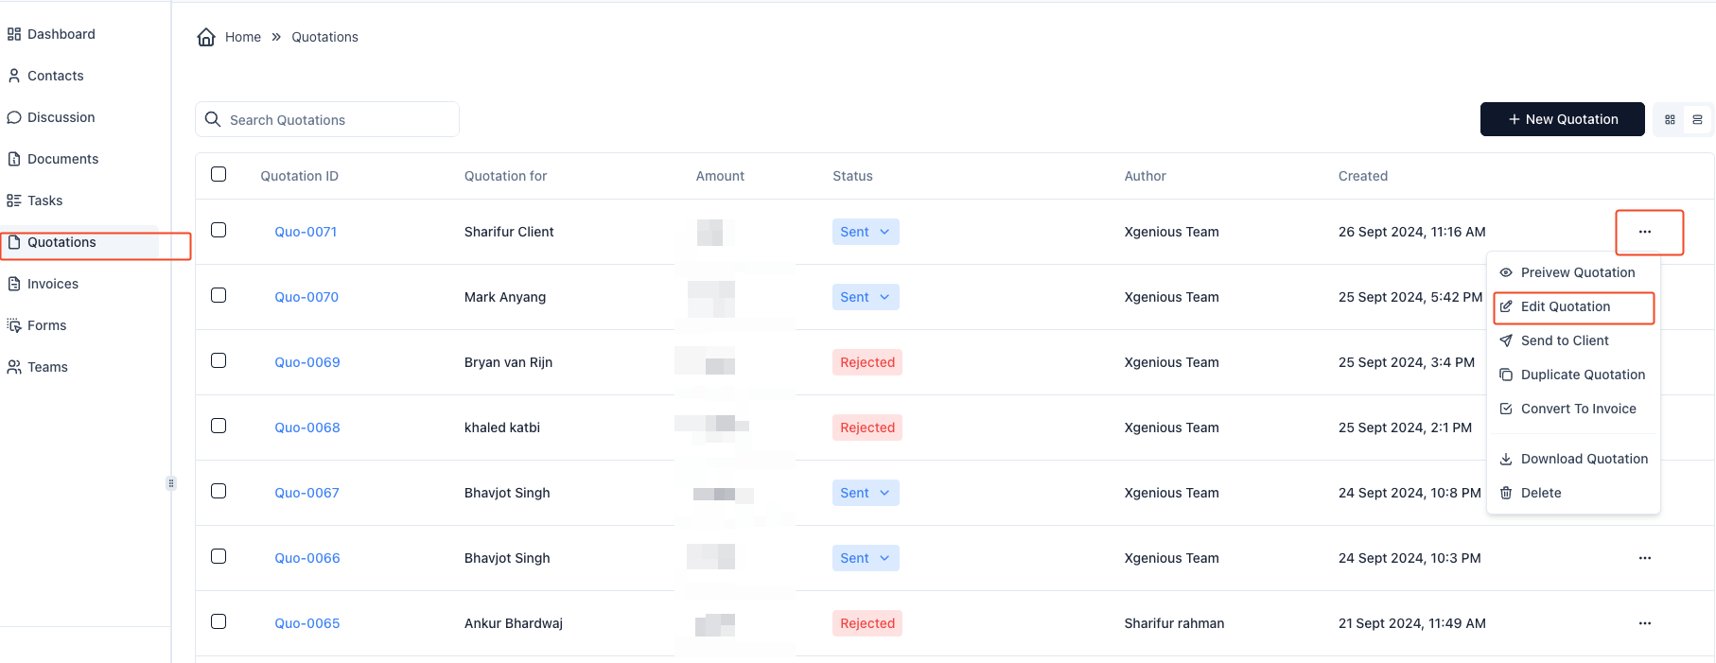Screen dimensions: 1716x663
Task: Check the box next to Quo-0068
Action: click(219, 426)
